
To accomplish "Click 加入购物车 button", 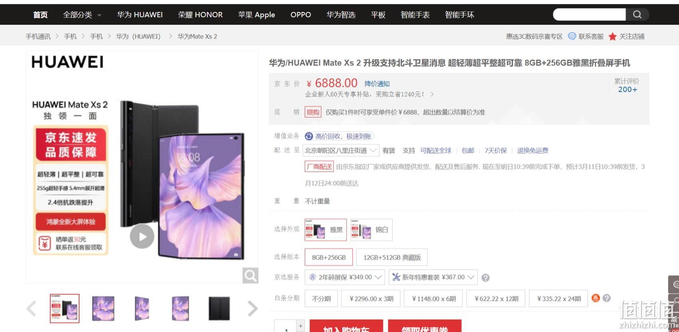I will pos(346,326).
